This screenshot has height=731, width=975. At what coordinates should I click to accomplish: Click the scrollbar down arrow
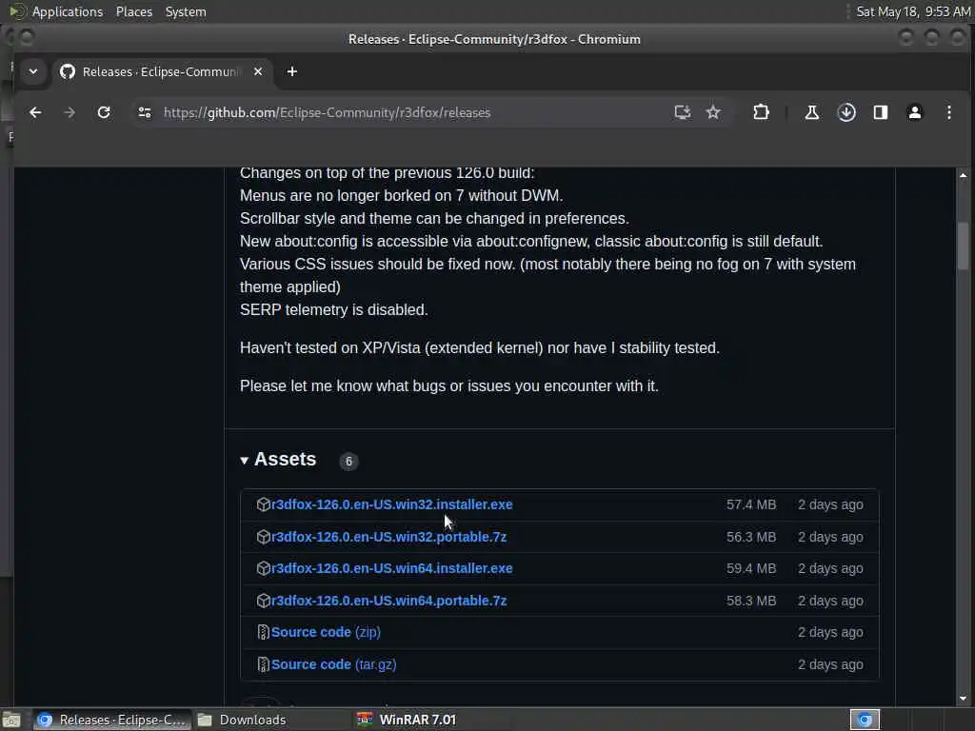click(963, 699)
